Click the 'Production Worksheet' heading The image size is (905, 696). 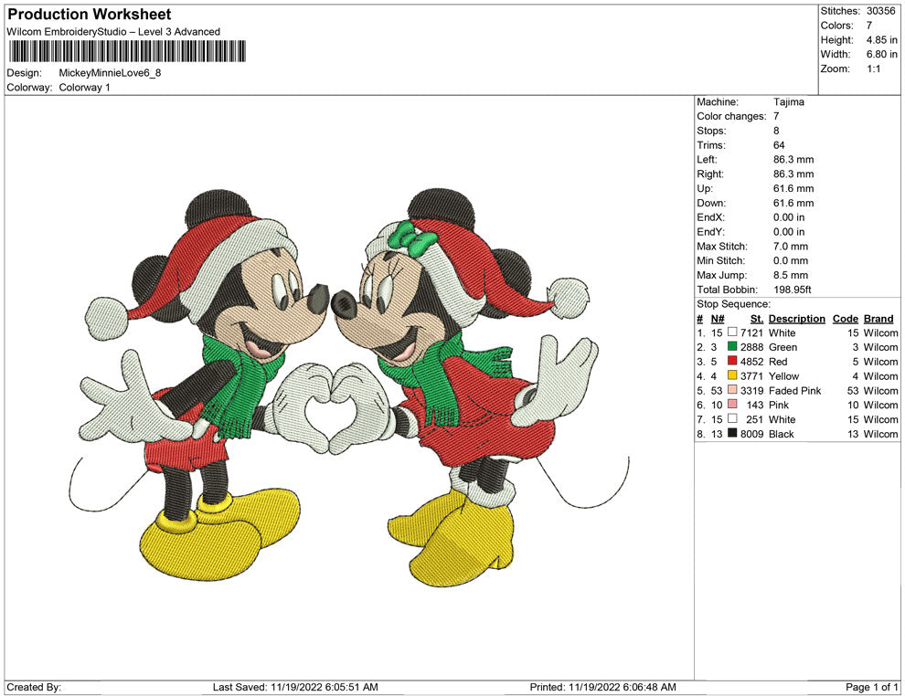[90, 15]
